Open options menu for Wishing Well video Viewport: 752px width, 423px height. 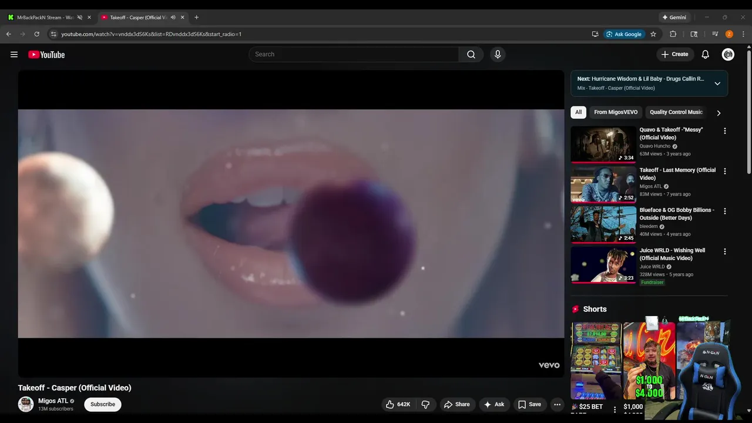[724, 251]
